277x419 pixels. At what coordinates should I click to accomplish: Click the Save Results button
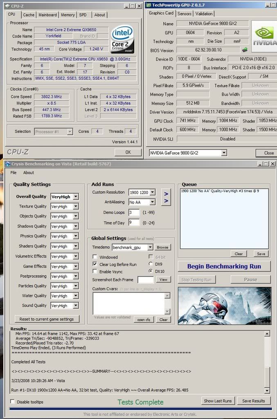(x=254, y=401)
